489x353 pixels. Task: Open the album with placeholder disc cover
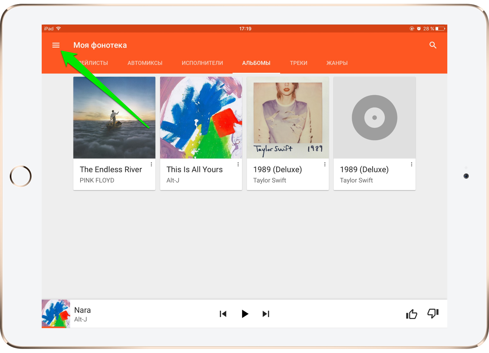(375, 118)
